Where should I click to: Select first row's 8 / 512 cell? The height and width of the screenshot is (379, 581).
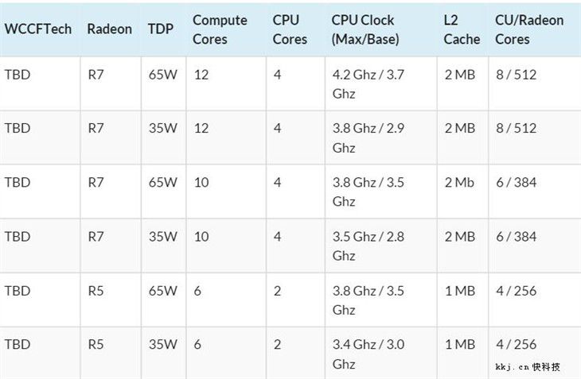[x=517, y=75]
